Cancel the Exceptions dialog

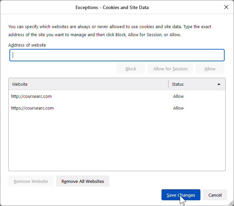click(x=215, y=195)
